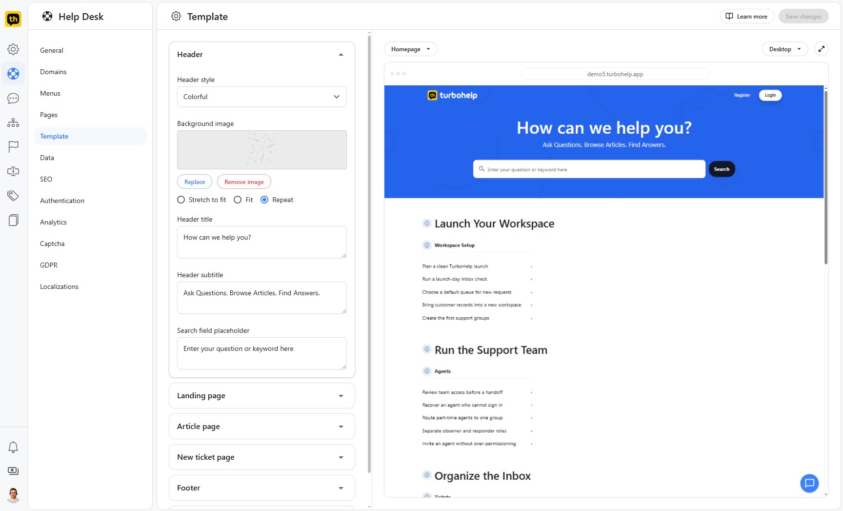
Task: Expand preview to fullscreen
Action: pos(822,49)
